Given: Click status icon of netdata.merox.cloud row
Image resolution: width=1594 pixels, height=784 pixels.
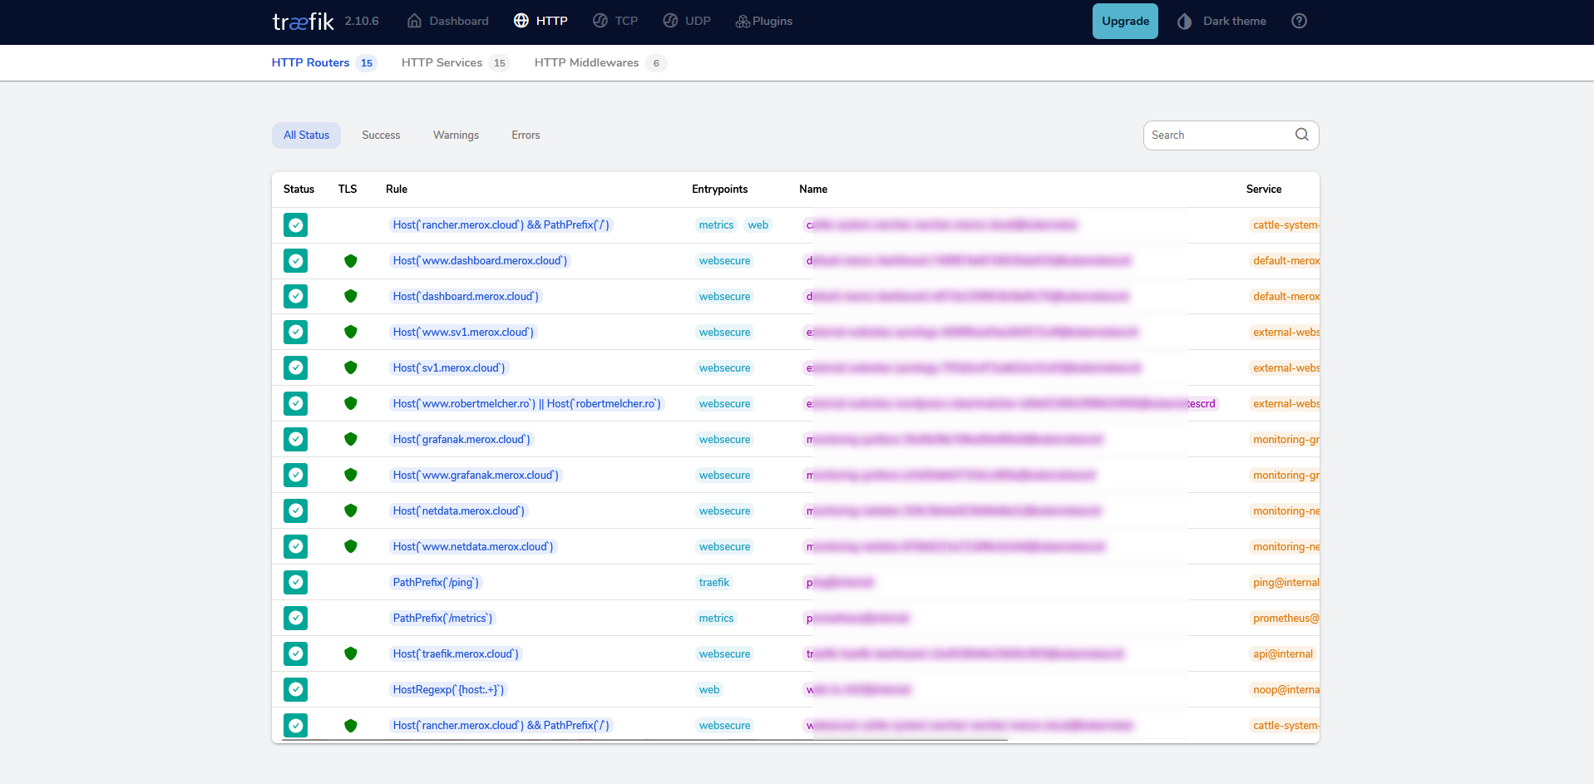Looking at the screenshot, I should (295, 510).
